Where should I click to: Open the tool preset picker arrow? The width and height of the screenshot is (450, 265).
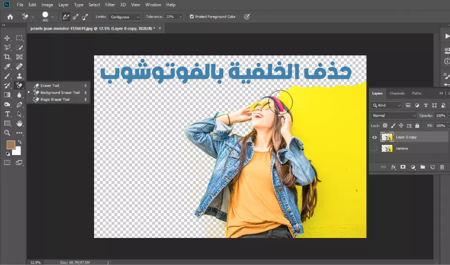[x=33, y=17]
